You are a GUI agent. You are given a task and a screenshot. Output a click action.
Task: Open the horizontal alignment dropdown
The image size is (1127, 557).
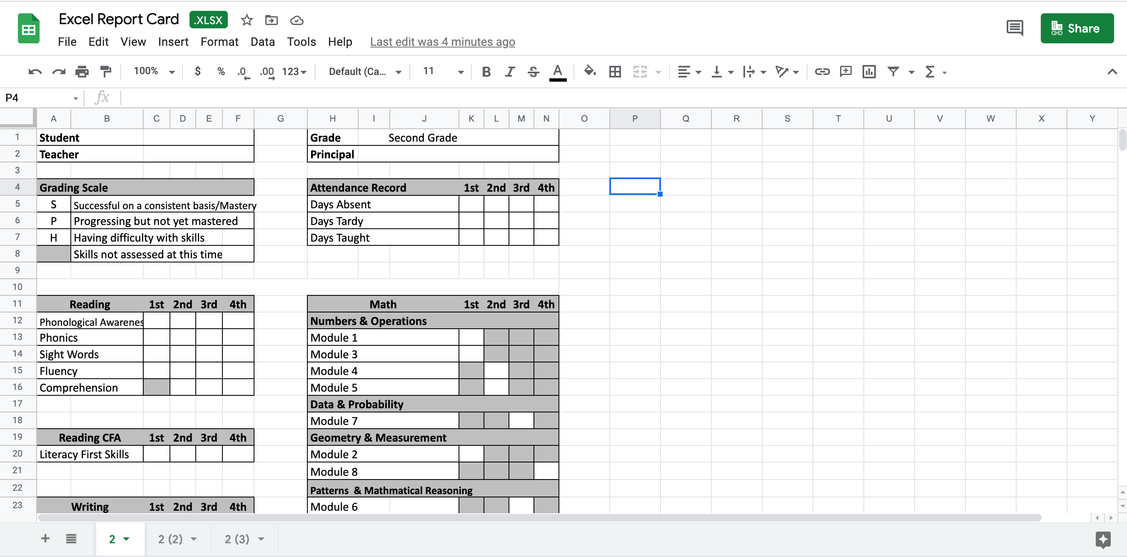click(688, 71)
